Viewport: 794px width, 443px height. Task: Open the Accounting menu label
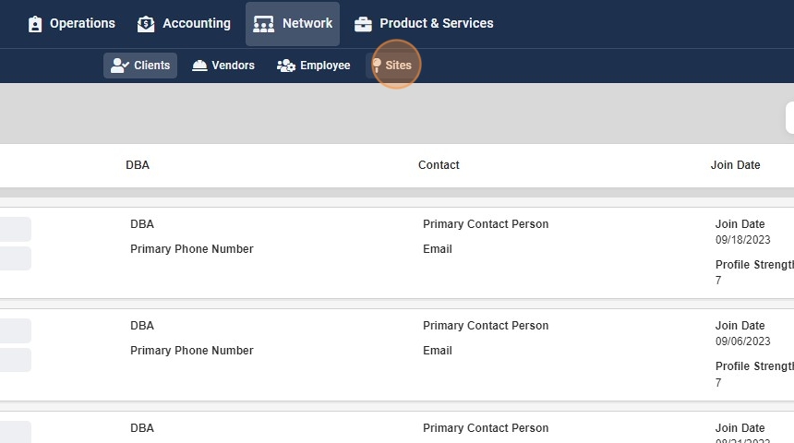click(197, 23)
